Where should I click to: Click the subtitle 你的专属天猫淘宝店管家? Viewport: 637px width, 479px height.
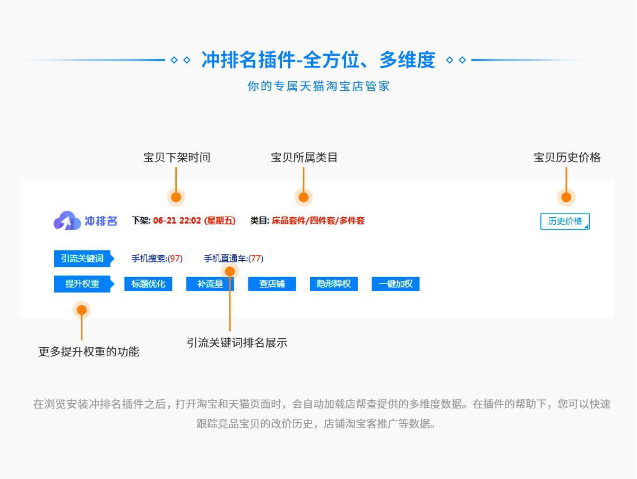coord(318,86)
